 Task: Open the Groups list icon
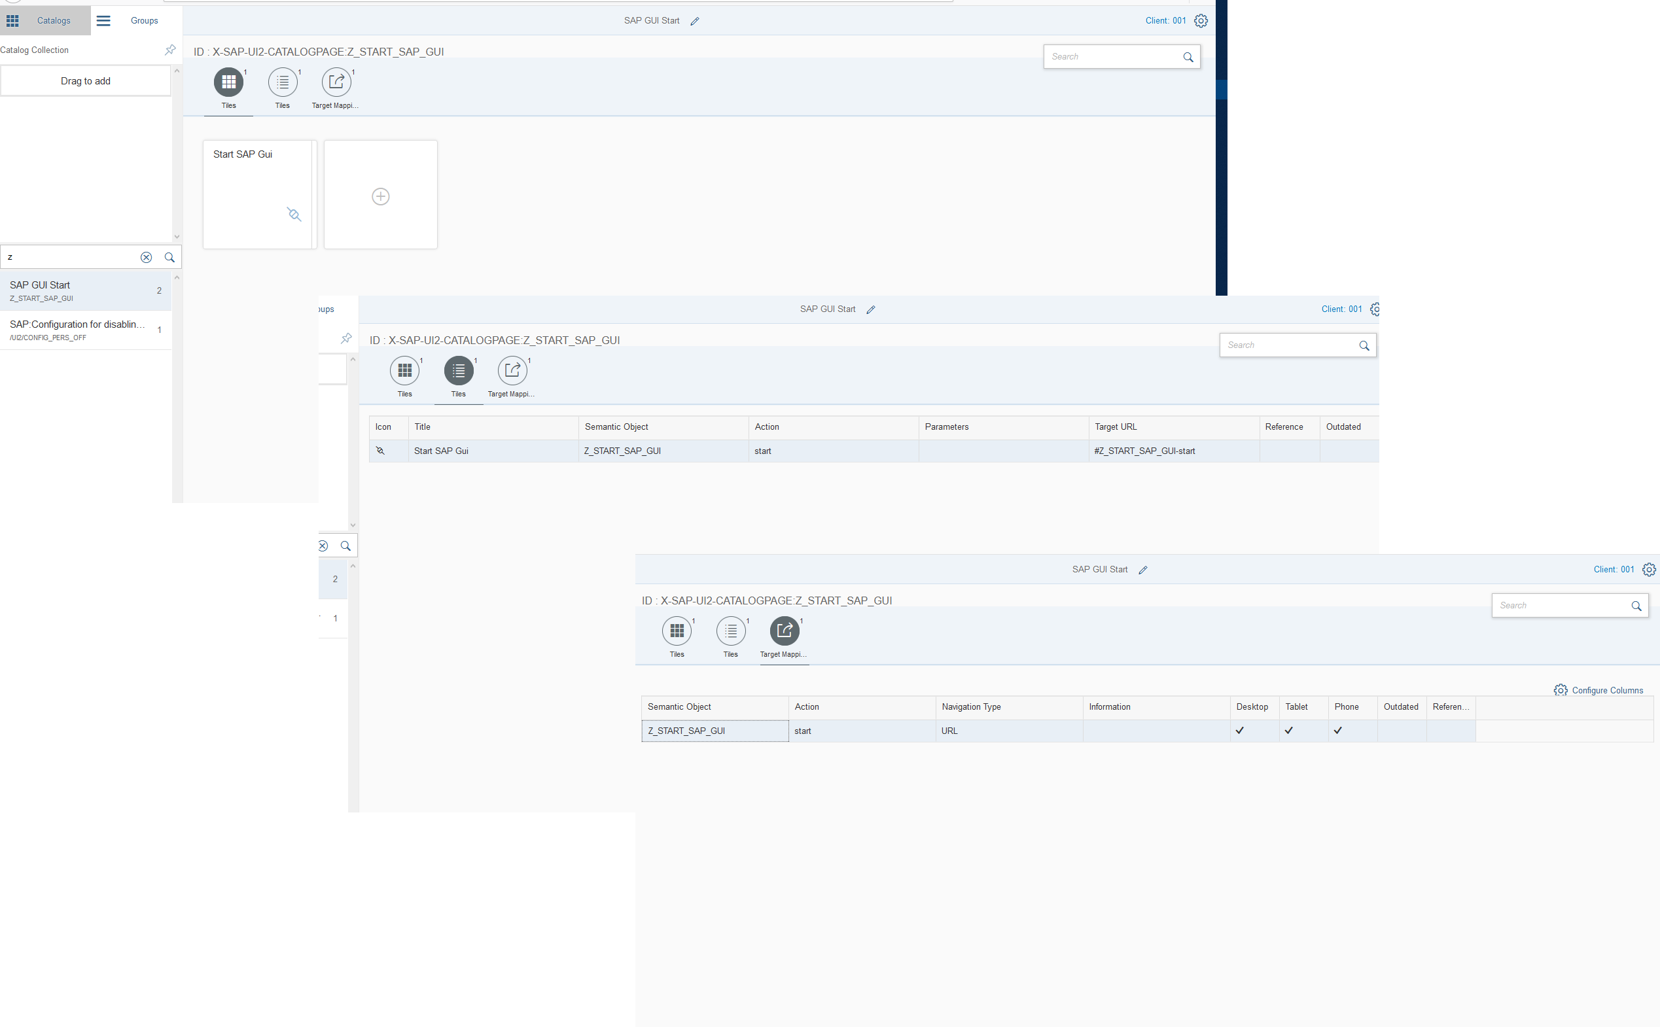[103, 20]
